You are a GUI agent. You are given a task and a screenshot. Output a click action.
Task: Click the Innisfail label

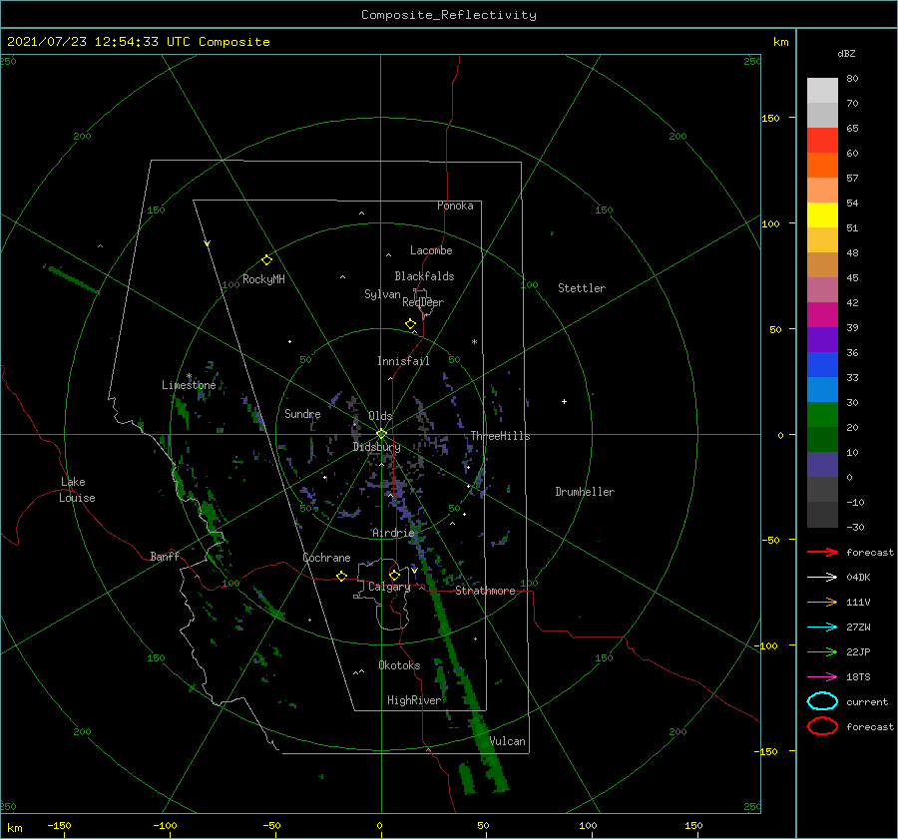click(403, 361)
